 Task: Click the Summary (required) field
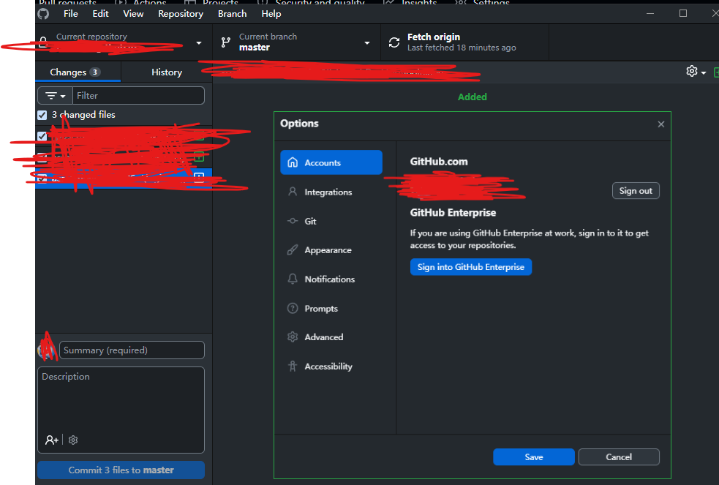pos(132,350)
